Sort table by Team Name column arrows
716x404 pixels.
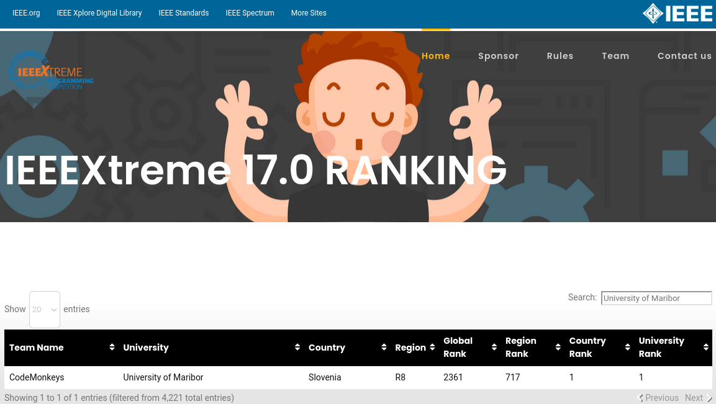pyautogui.click(x=112, y=348)
